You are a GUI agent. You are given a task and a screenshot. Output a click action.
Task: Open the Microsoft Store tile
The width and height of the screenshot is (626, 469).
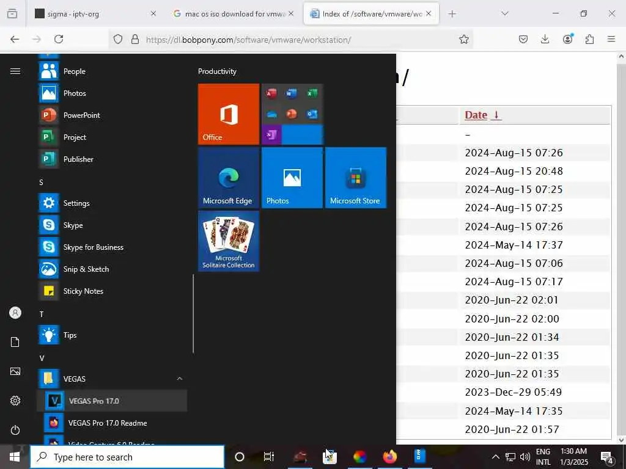pos(356,178)
